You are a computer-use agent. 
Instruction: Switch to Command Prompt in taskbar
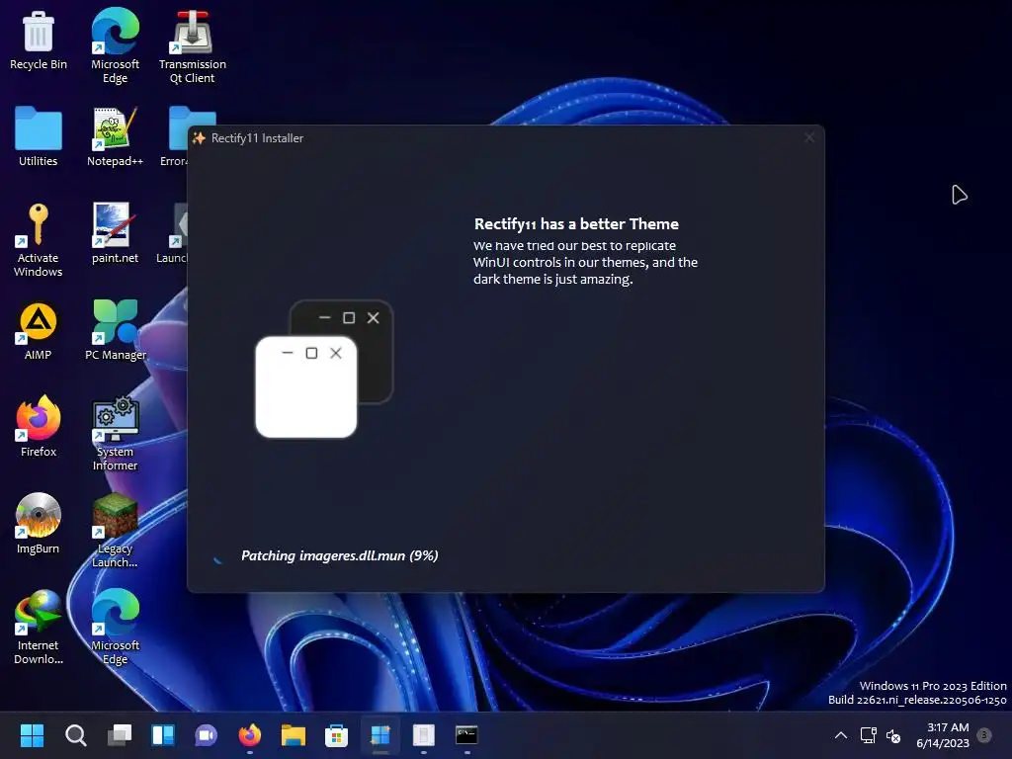(466, 735)
